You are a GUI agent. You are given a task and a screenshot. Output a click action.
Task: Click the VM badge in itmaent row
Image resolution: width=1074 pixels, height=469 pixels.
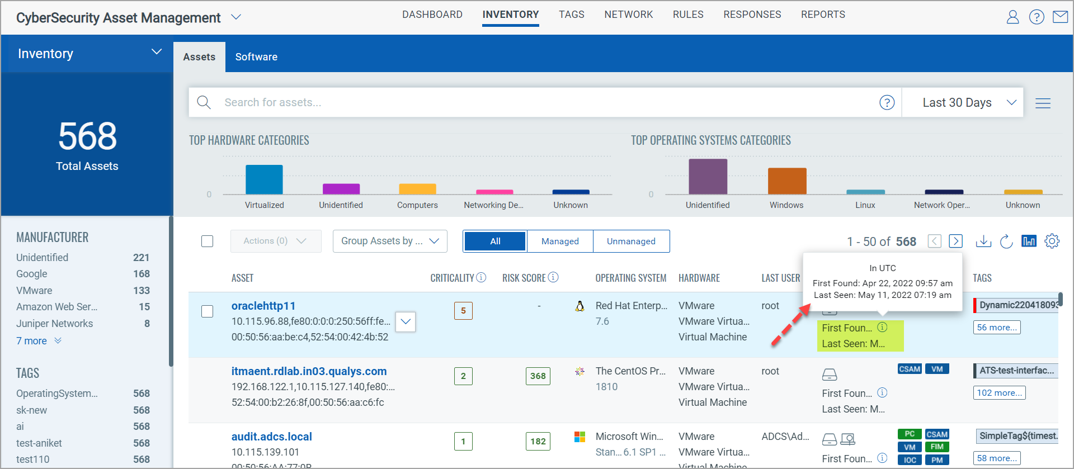tap(937, 369)
